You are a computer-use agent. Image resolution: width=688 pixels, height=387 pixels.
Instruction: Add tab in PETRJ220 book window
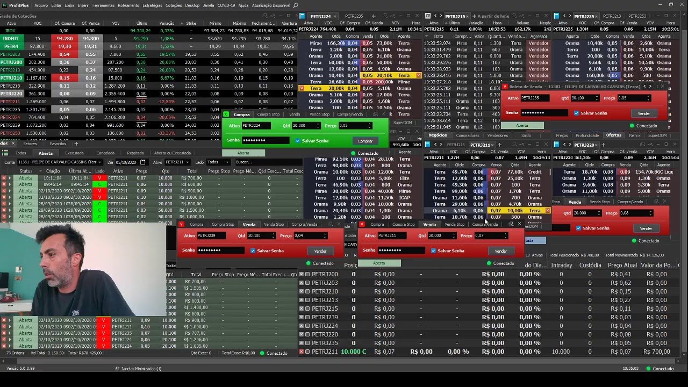tap(602, 145)
